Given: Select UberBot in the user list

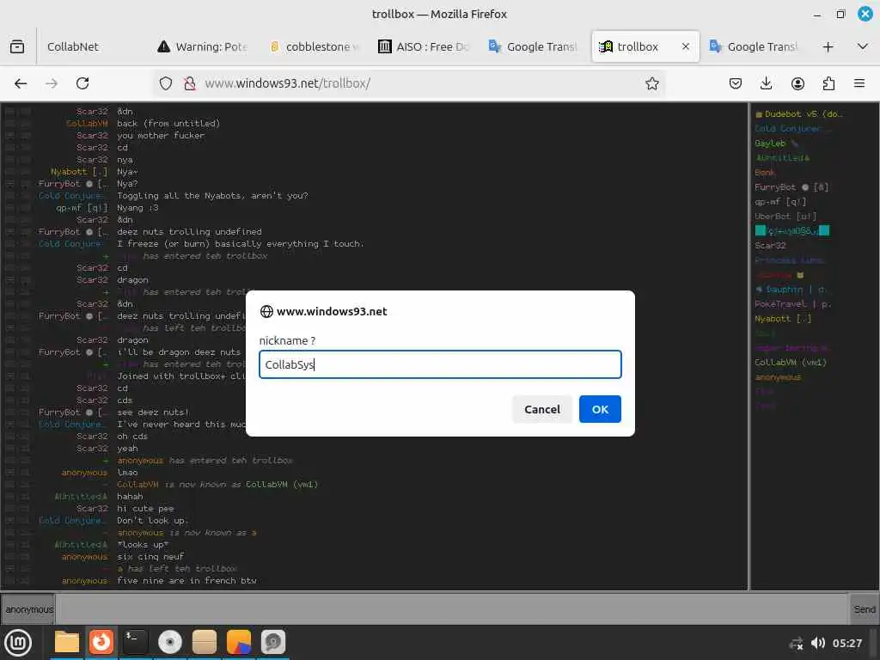Looking at the screenshot, I should click(x=785, y=216).
